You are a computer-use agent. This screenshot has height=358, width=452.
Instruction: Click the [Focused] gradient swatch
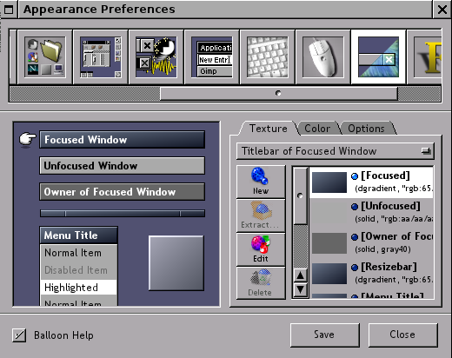pos(329,182)
